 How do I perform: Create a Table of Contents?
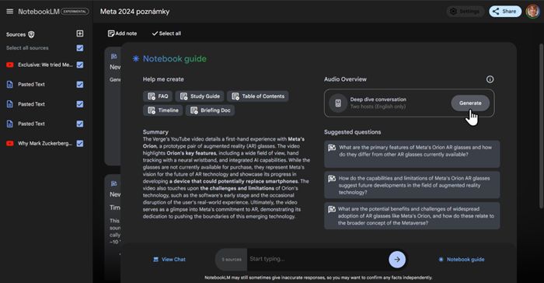tap(258, 96)
